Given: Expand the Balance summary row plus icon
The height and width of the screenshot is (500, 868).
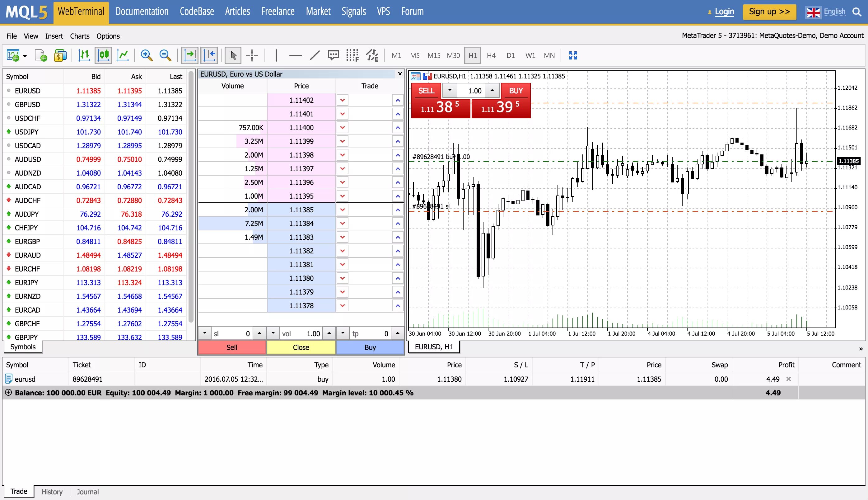Looking at the screenshot, I should pyautogui.click(x=8, y=393).
